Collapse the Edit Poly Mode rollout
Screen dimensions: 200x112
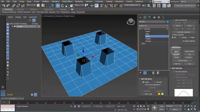coord(140,79)
